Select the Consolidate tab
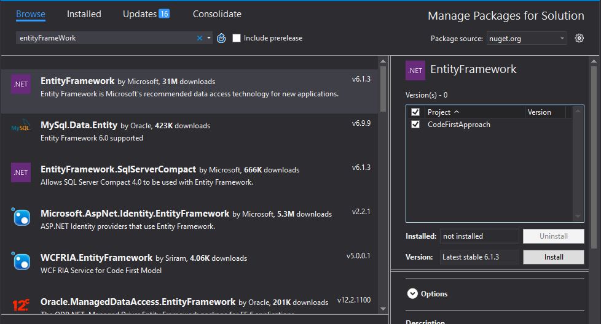 [x=217, y=13]
